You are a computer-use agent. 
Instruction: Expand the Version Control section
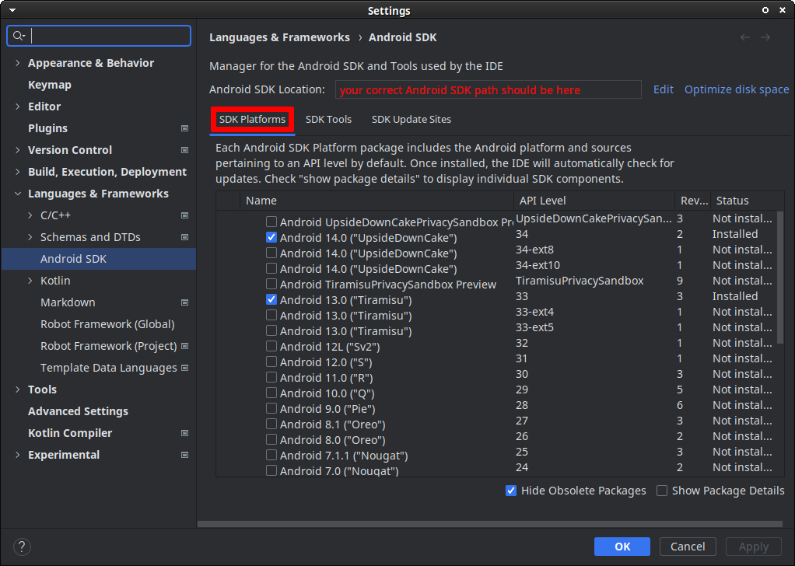(x=18, y=150)
